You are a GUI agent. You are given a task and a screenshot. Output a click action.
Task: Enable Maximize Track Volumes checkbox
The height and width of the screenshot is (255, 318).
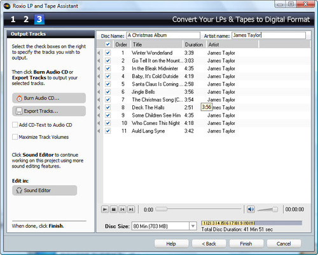(x=15, y=137)
